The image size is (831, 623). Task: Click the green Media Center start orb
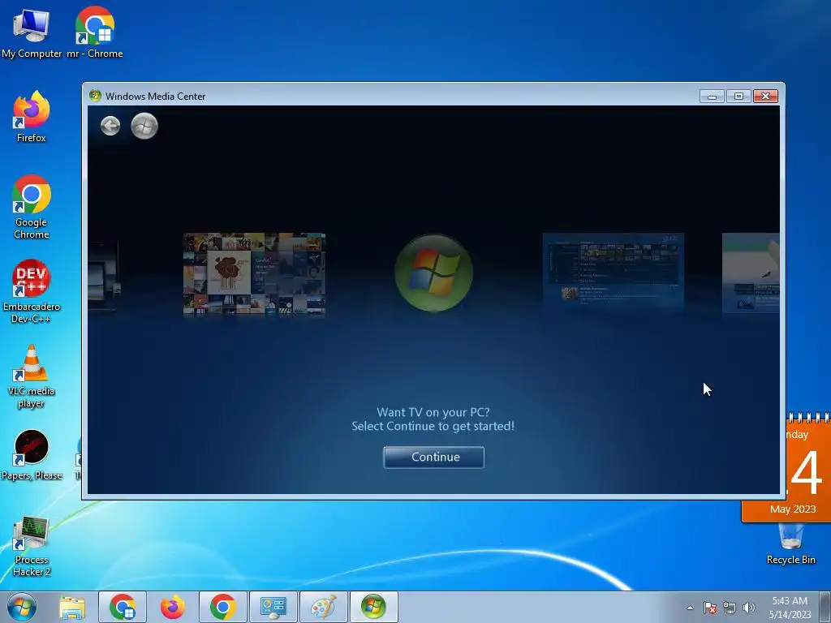coord(144,126)
